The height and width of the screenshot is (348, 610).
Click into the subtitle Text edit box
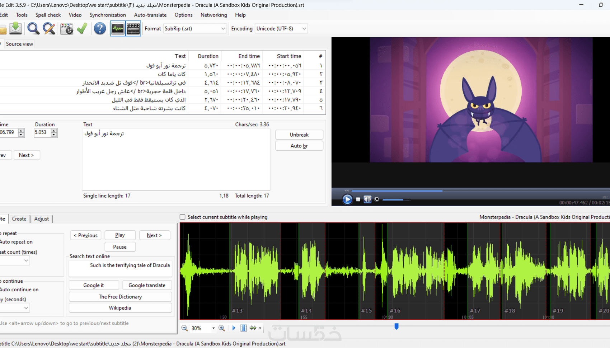[x=176, y=160]
